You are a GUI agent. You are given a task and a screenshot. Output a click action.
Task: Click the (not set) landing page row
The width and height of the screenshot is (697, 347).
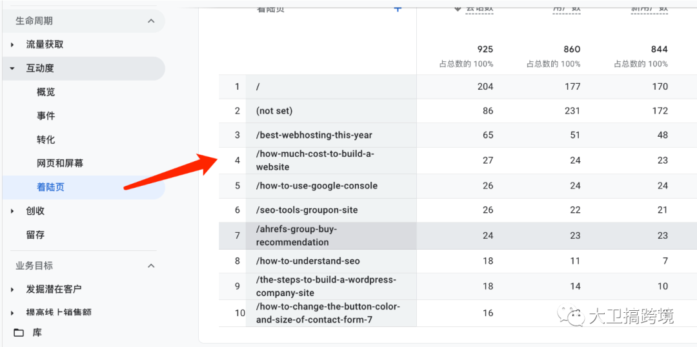pos(274,111)
